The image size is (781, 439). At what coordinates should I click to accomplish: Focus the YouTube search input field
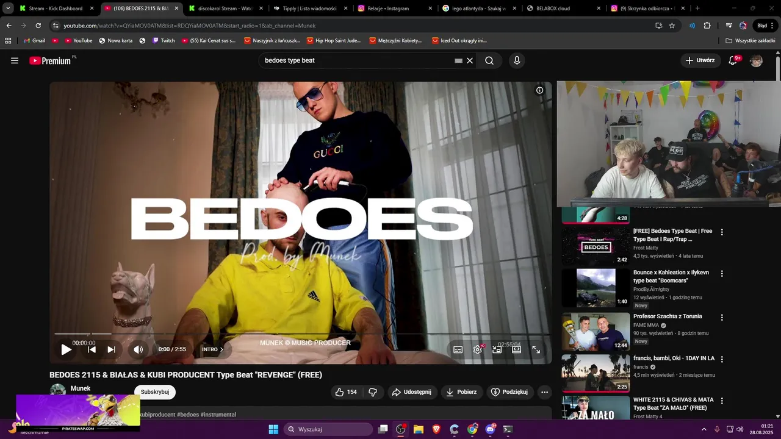[357, 60]
